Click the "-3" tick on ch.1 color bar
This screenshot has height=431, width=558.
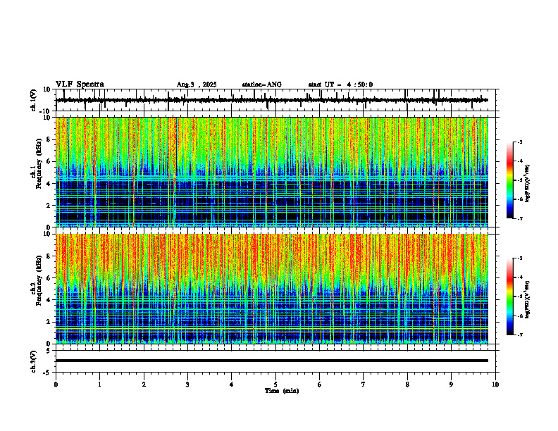[520, 142]
